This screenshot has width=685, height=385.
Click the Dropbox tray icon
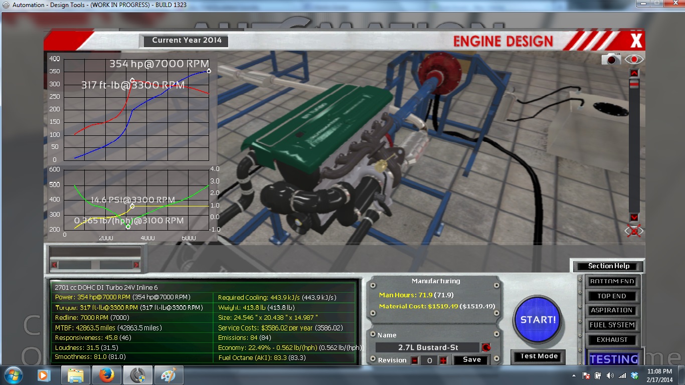pyautogui.click(x=634, y=375)
